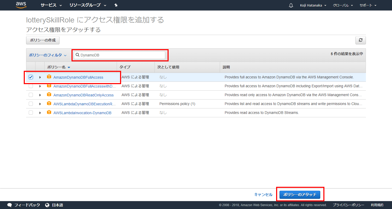Click the キャンセル link
Image resolution: width=392 pixels, height=209 pixels.
pyautogui.click(x=263, y=195)
